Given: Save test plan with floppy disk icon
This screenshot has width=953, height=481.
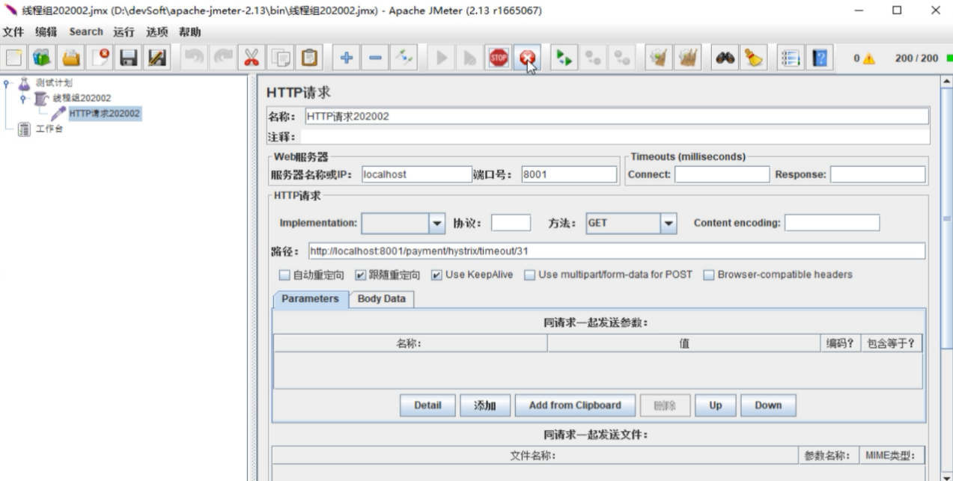Looking at the screenshot, I should point(129,58).
